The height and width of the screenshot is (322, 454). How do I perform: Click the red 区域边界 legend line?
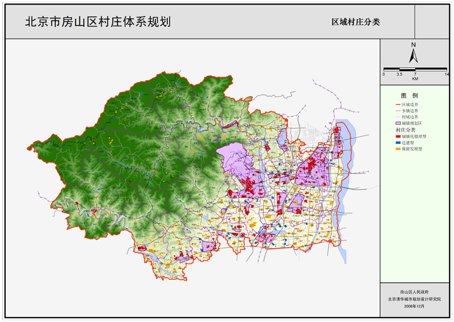397,105
